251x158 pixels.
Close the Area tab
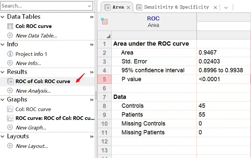[128, 7]
